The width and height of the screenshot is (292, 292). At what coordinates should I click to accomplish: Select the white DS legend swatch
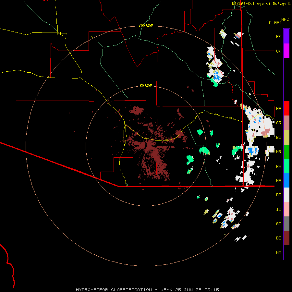coord(286,195)
